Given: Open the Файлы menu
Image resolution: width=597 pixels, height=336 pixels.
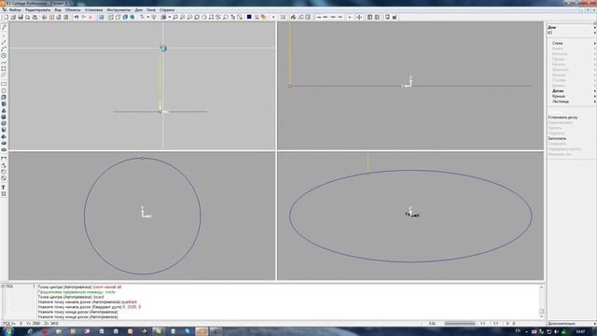Looking at the screenshot, I should click(15, 10).
